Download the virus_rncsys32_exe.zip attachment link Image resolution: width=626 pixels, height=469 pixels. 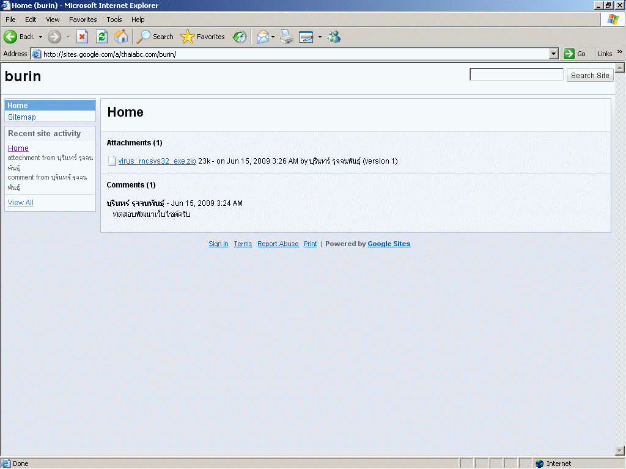(x=156, y=161)
